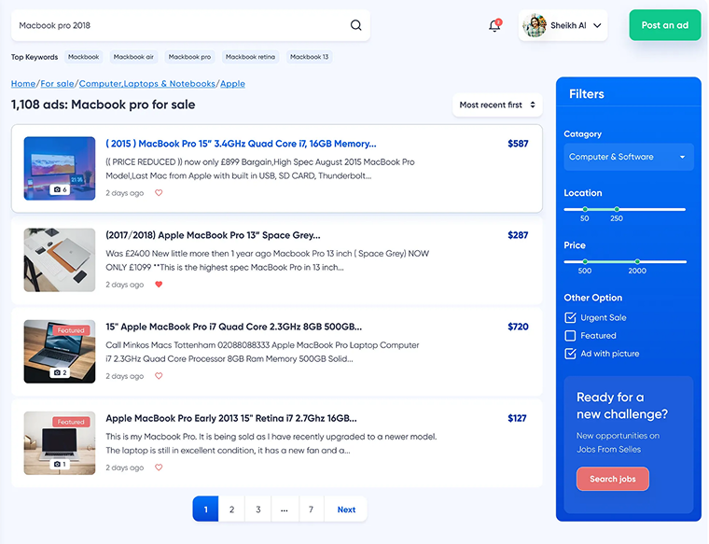Open 2015 MacBook Pro 15" ad thumbnail
Viewport: 709px width, 544px height.
pos(60,168)
